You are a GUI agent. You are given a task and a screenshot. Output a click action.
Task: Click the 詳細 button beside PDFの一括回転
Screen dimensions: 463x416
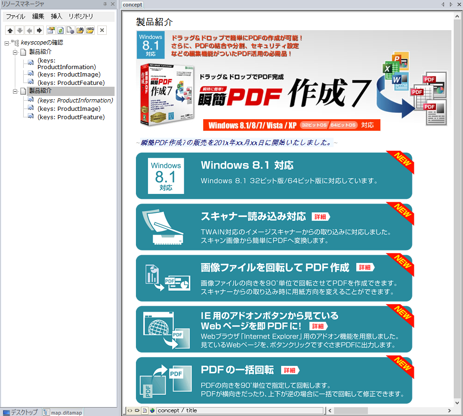click(290, 370)
